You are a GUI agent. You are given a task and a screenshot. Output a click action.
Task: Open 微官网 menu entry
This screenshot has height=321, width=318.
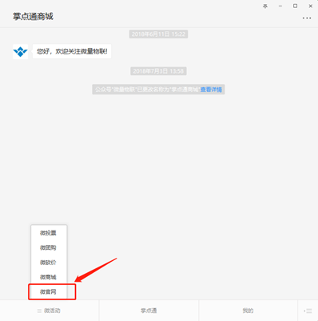(x=48, y=291)
